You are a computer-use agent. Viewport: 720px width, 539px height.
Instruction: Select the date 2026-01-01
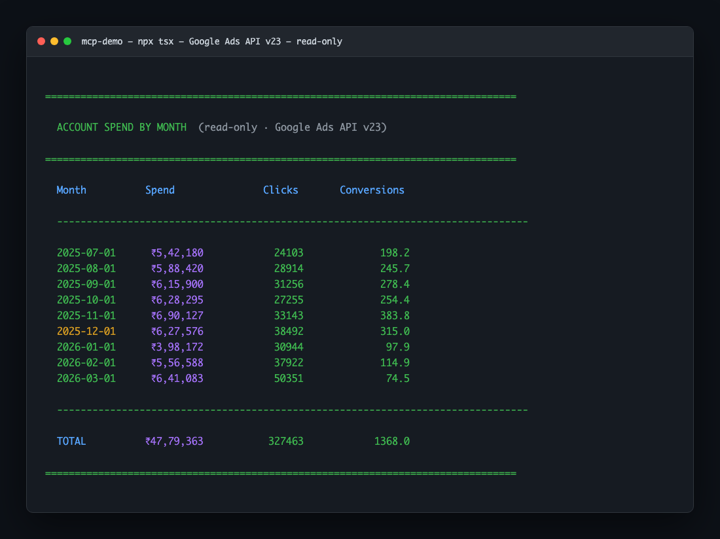86,347
